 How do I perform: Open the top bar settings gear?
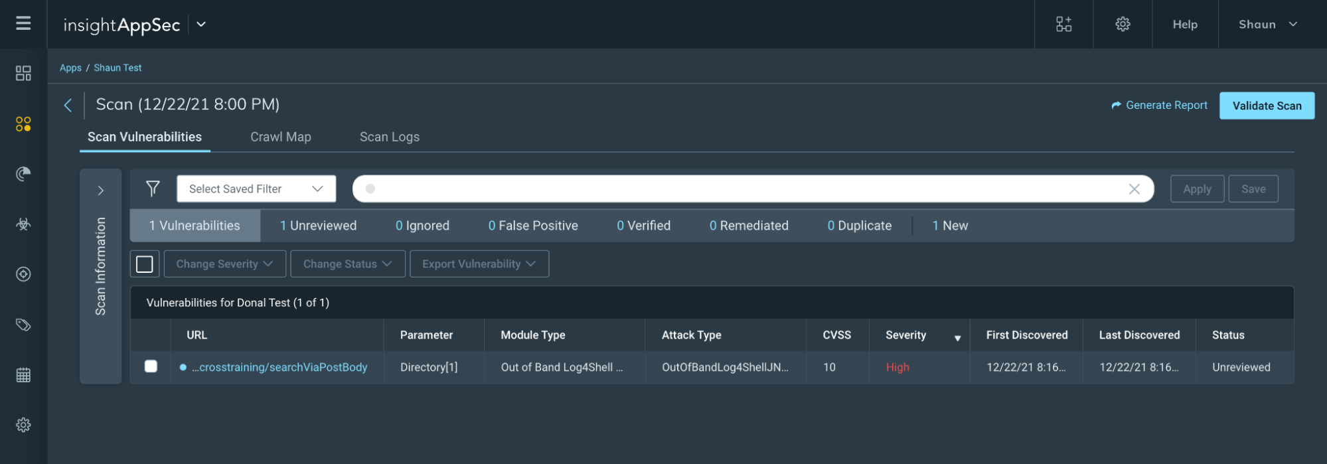tap(1123, 24)
